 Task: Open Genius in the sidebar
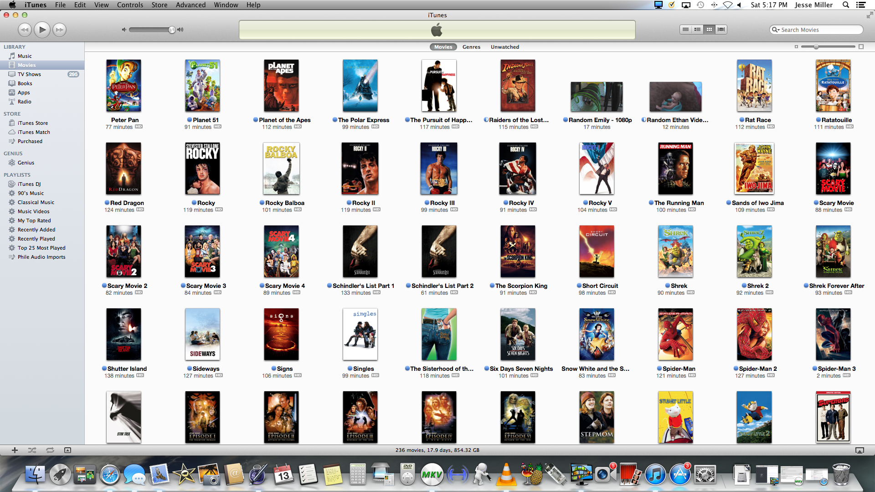pyautogui.click(x=26, y=163)
